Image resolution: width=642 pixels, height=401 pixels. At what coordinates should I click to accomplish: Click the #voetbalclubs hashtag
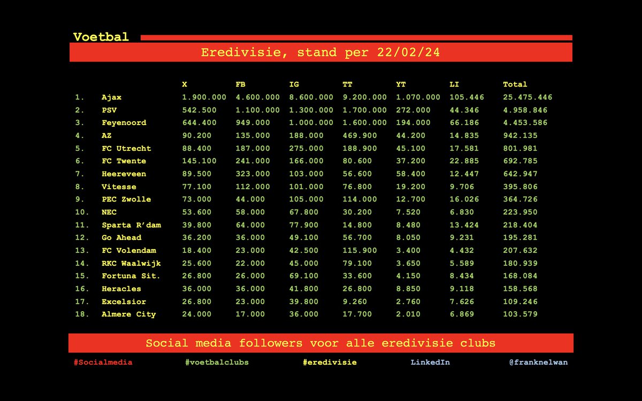217,362
